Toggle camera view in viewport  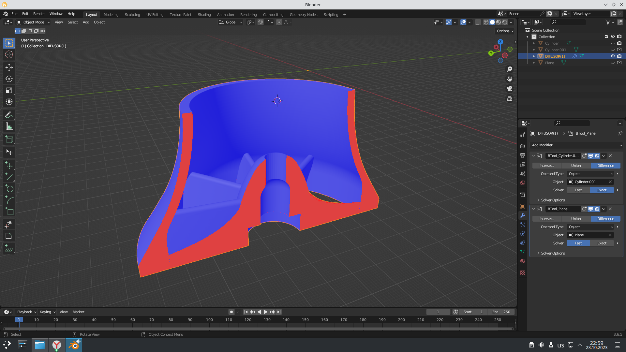tap(510, 89)
